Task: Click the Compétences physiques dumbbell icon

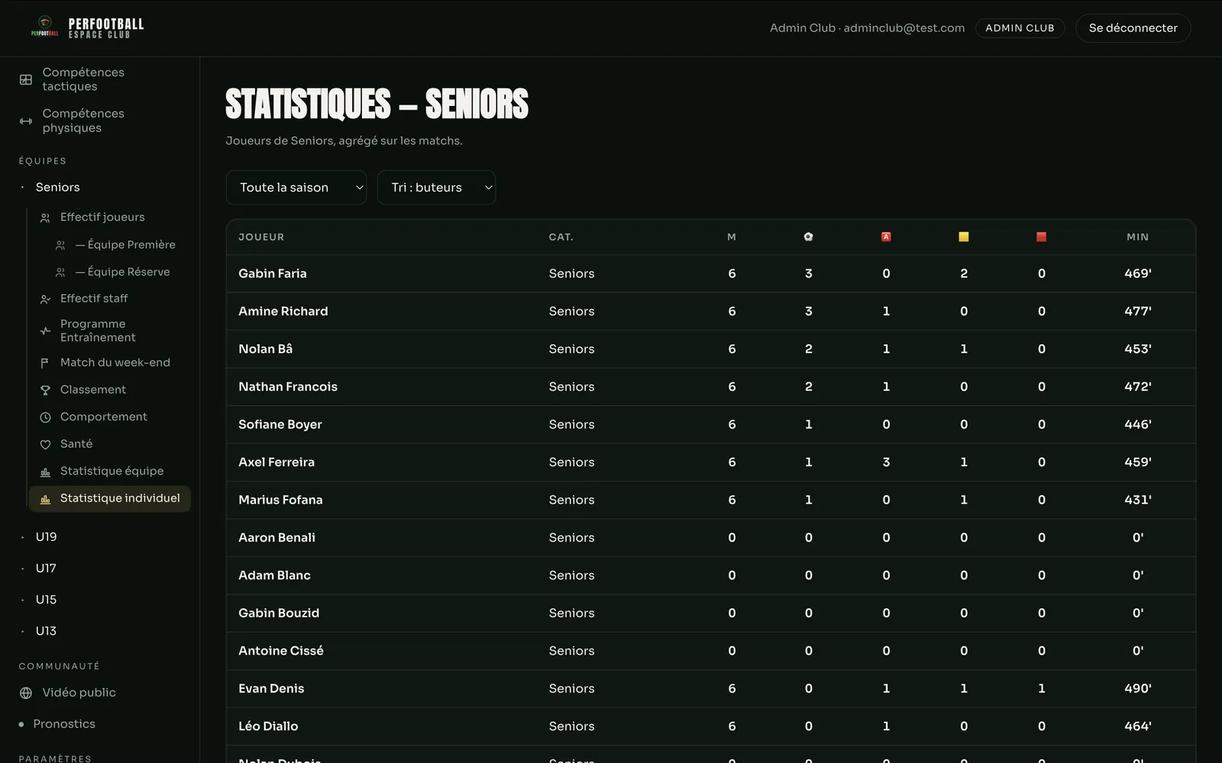Action: tap(26, 121)
